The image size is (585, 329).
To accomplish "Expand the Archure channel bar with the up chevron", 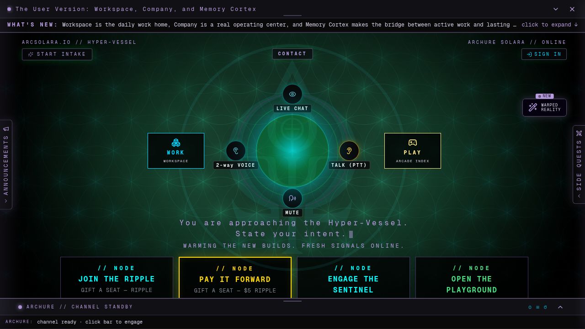I will [x=560, y=307].
